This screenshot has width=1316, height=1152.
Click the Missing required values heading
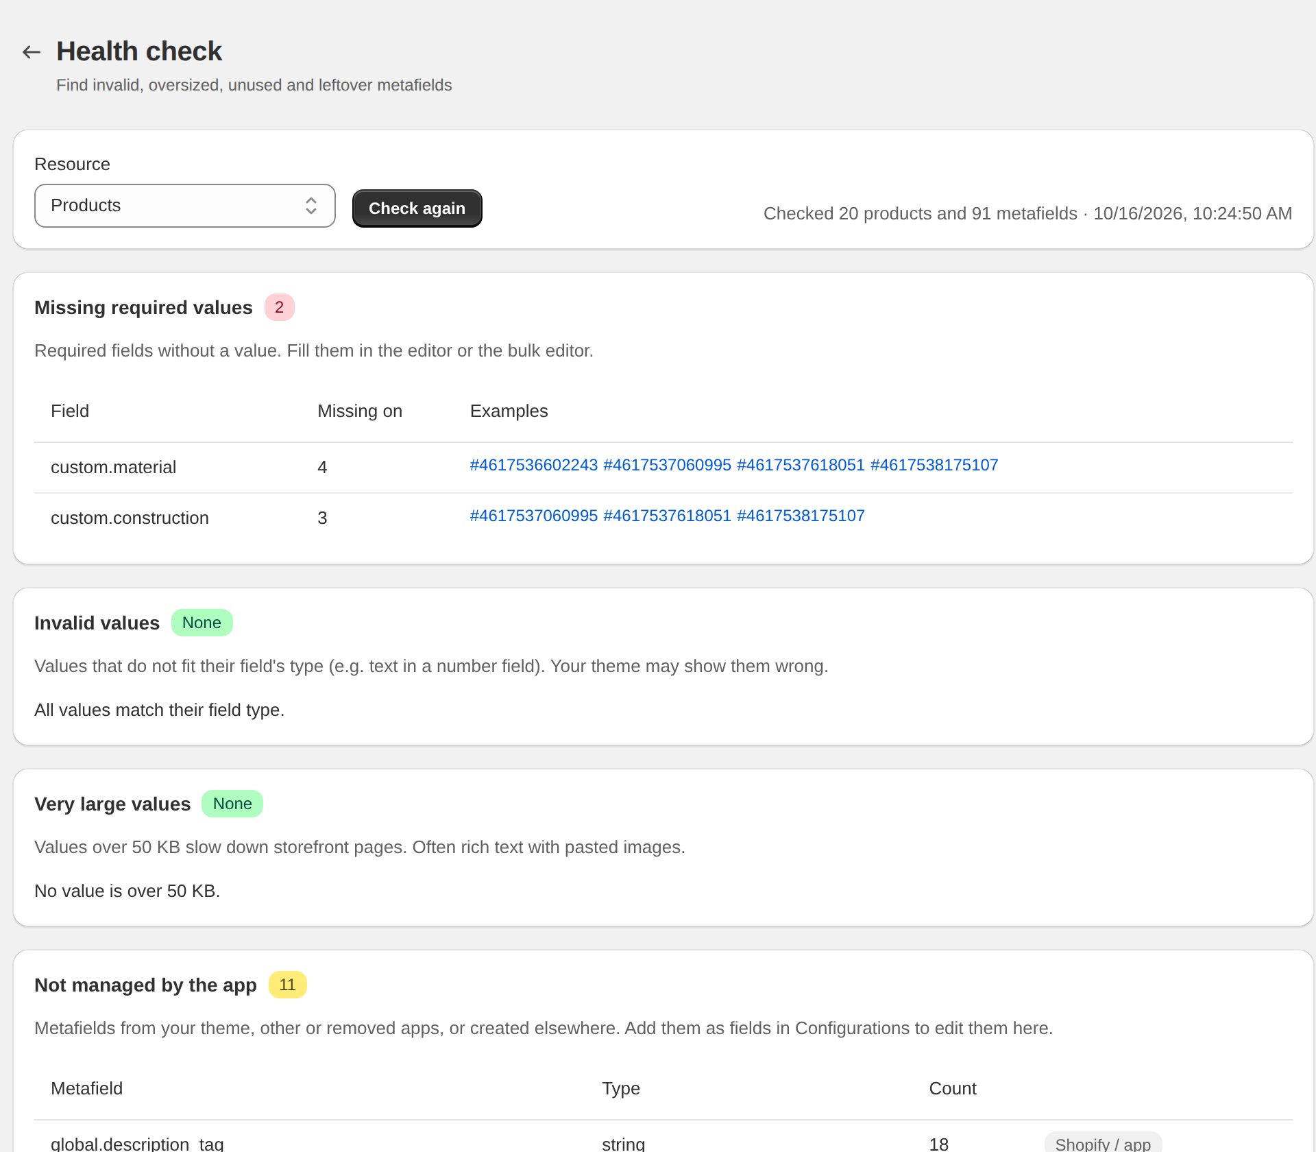[x=143, y=308]
